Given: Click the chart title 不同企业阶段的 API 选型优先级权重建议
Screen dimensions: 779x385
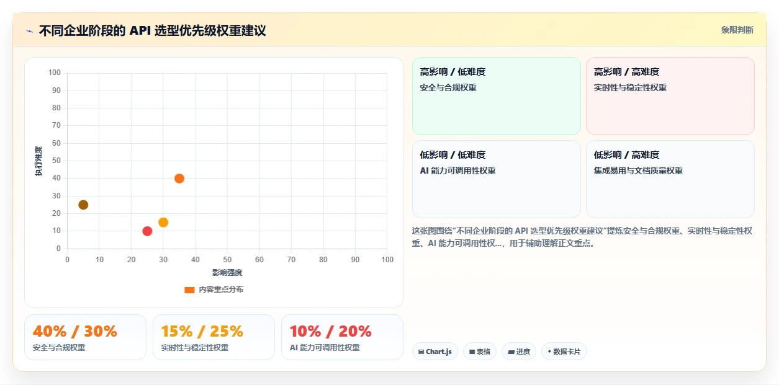Looking at the screenshot, I should point(153,30).
